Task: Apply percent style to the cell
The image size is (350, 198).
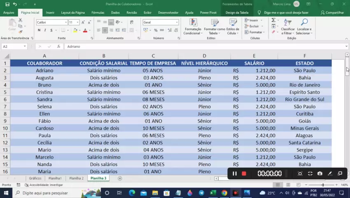Action: coord(156,30)
